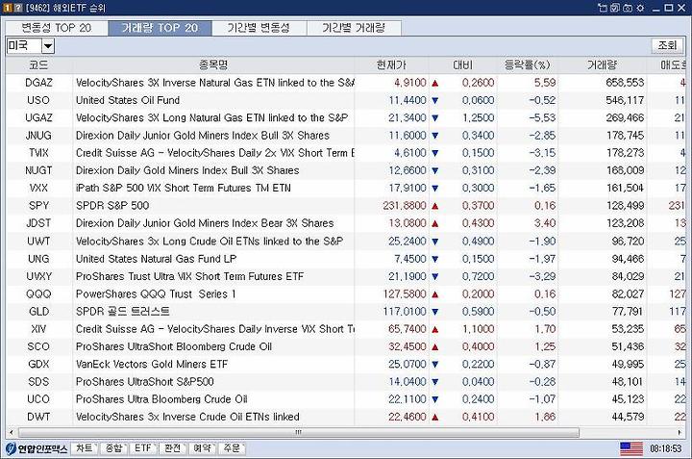The width and height of the screenshot is (692, 459).
Task: Click the blue down arrow in the USO row
Action: click(x=435, y=101)
